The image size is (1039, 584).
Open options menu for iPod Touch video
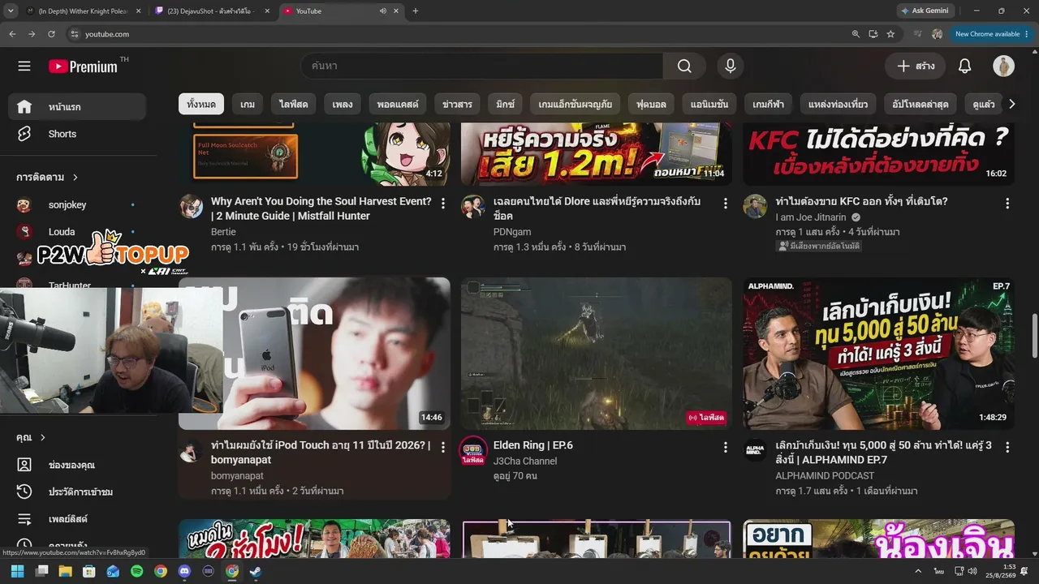click(443, 447)
